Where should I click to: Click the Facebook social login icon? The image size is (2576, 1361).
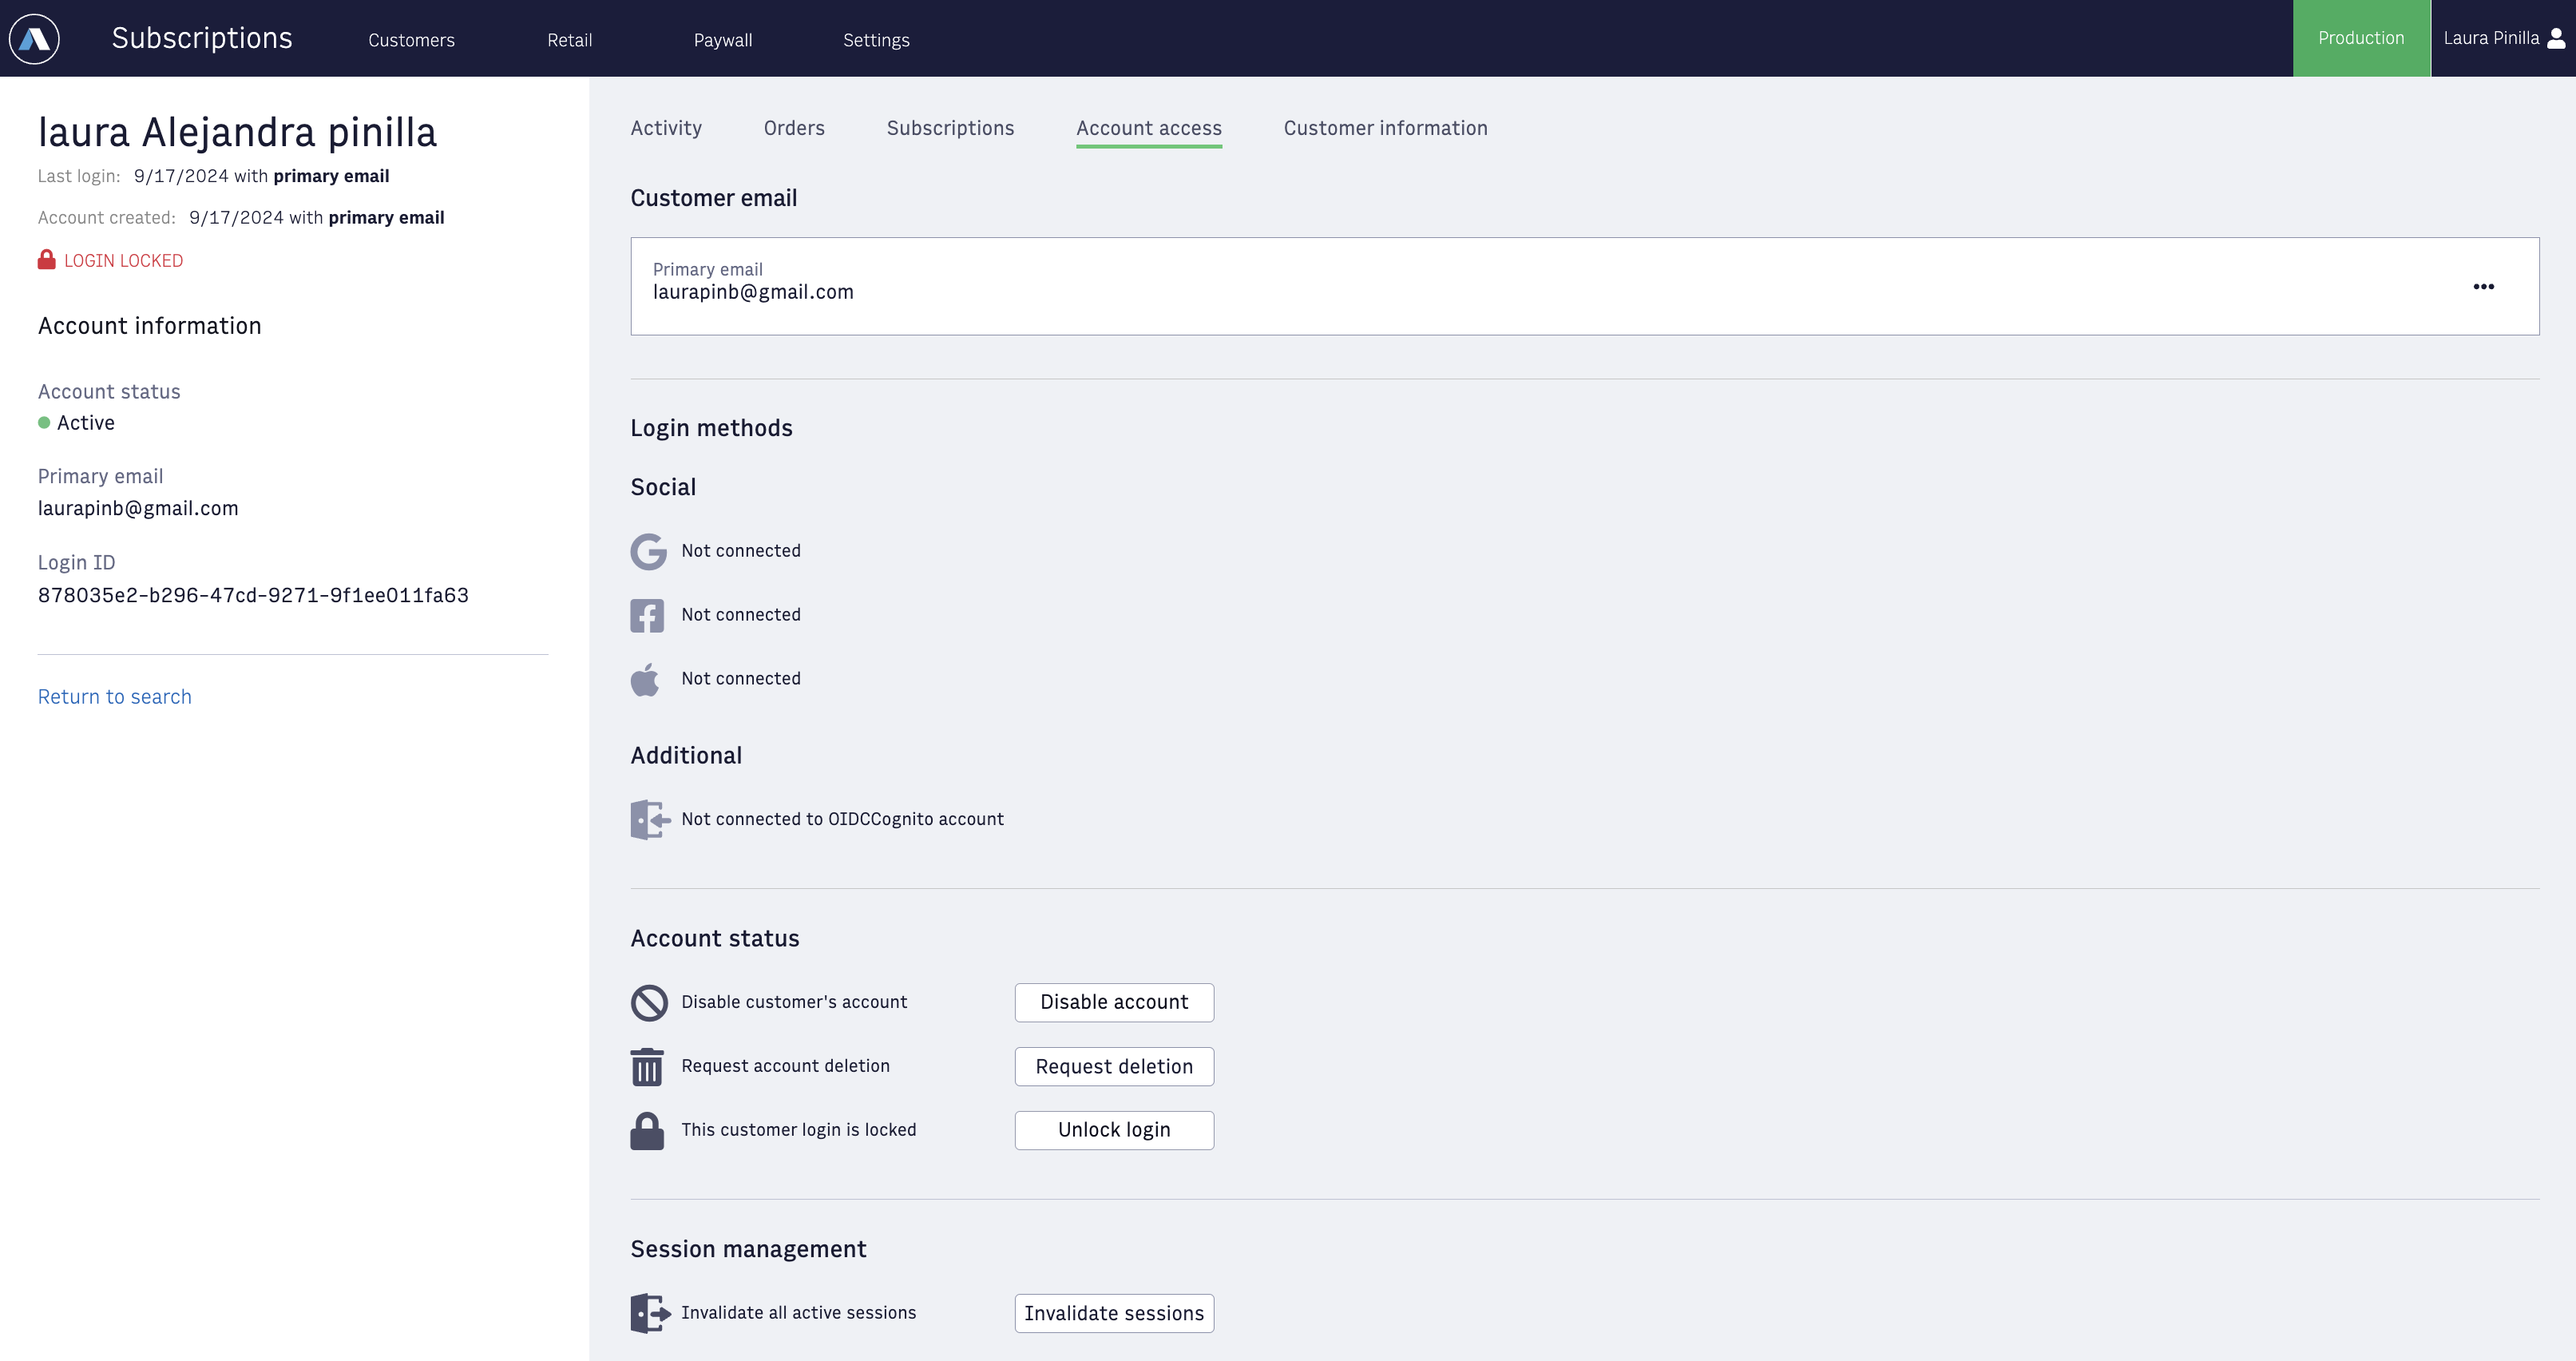click(x=648, y=613)
